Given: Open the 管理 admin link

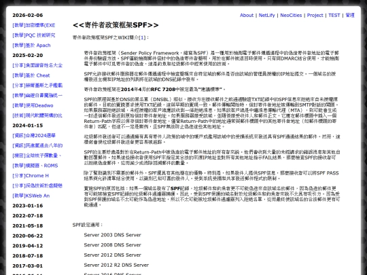Looking at the screenshot, I should (350, 15).
